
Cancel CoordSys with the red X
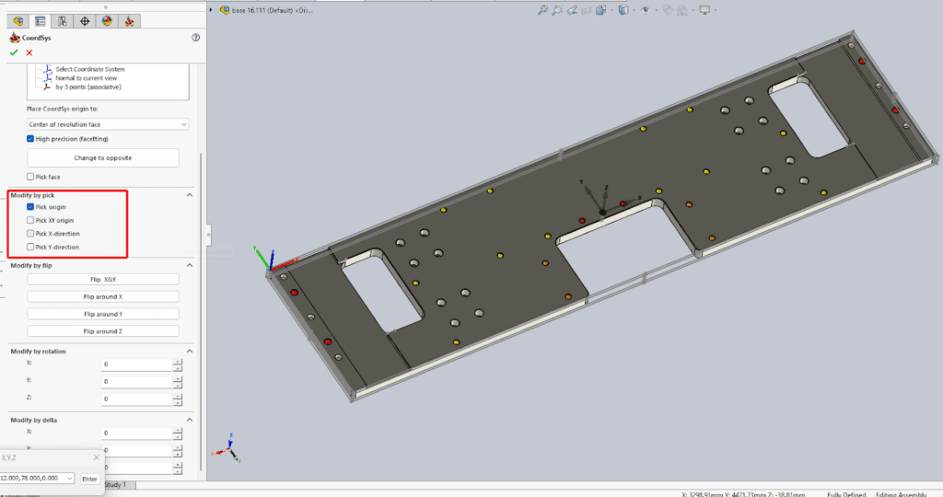(x=29, y=52)
